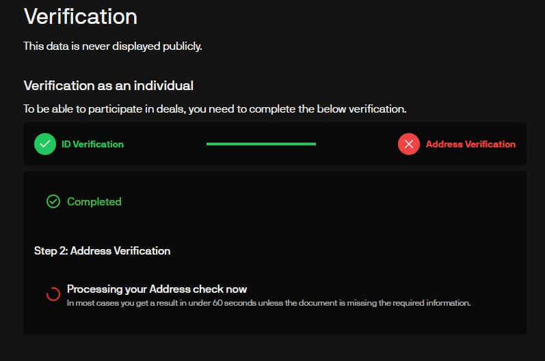Screen dimensions: 545x361
Task: Click 'Processing your Address check now' message
Action: (157, 289)
